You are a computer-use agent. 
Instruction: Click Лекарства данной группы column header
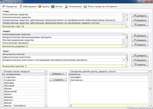pyautogui.click(x=109, y=71)
